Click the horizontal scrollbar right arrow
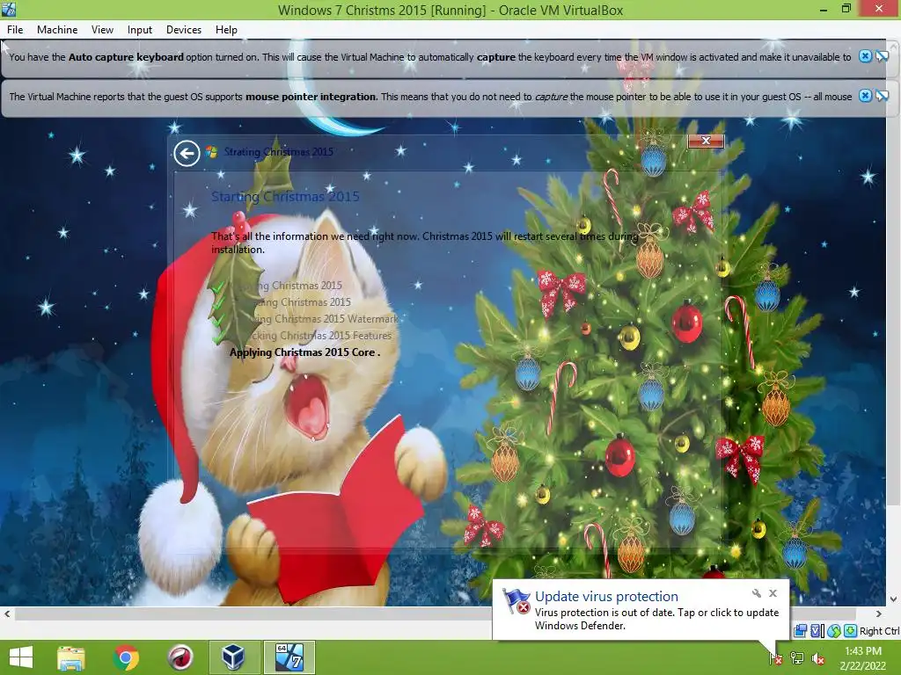This screenshot has width=901, height=675. pyautogui.click(x=879, y=613)
